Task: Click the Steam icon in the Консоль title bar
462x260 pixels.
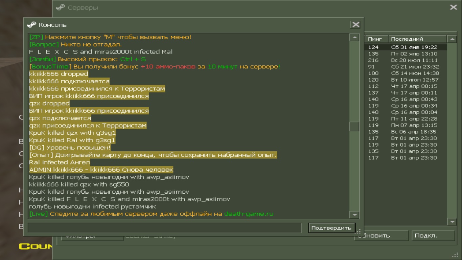Action: click(31, 25)
